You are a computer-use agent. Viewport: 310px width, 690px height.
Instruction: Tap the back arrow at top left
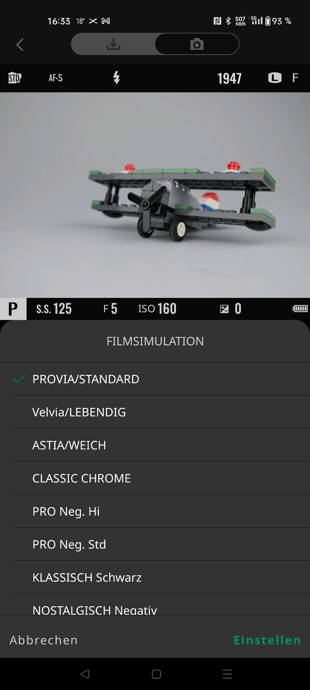coord(20,45)
